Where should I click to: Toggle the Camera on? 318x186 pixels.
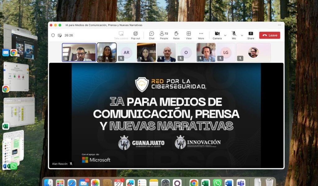coord(217,35)
